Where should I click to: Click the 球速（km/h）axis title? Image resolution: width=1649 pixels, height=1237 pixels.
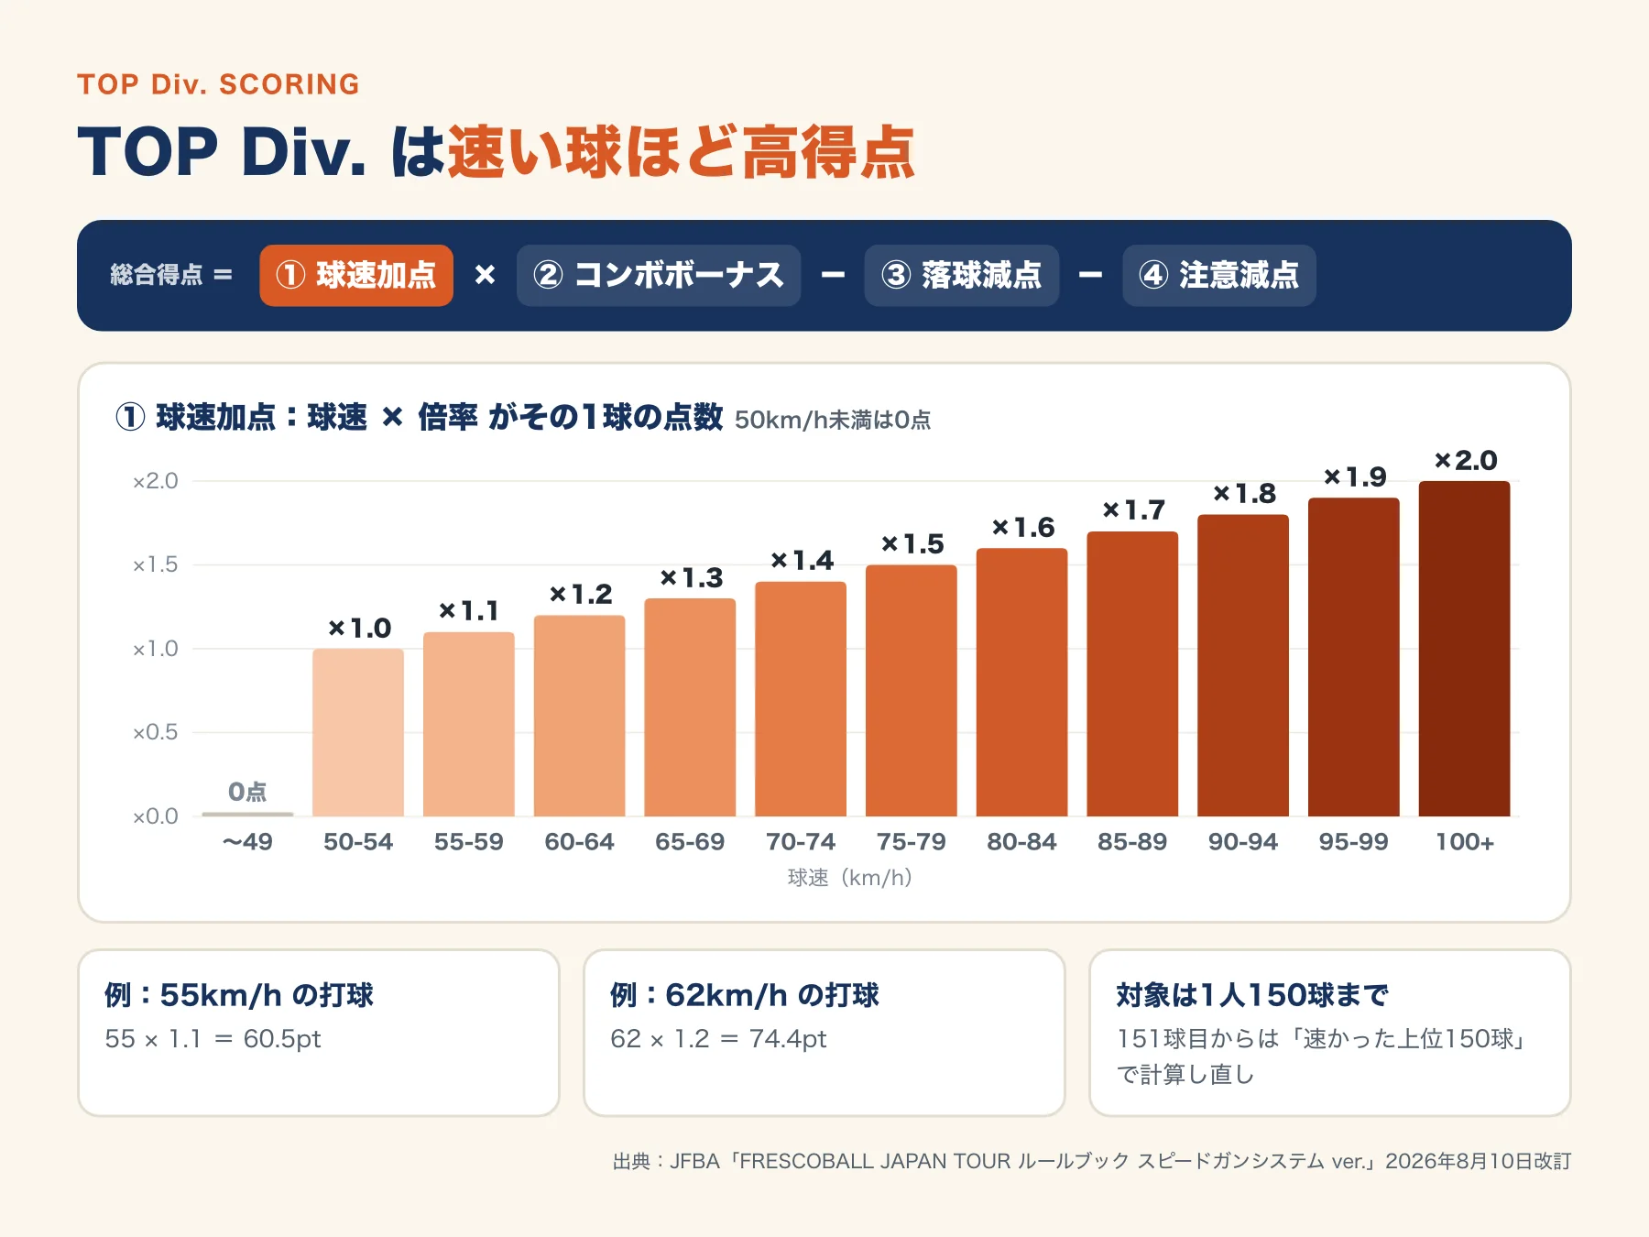point(849,878)
